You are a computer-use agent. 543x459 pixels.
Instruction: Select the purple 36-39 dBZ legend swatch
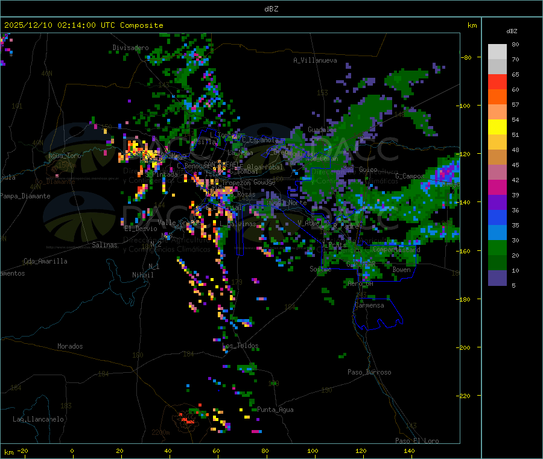tap(497, 203)
